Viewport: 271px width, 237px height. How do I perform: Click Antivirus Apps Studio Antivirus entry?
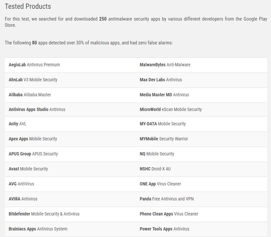pyautogui.click(x=37, y=109)
